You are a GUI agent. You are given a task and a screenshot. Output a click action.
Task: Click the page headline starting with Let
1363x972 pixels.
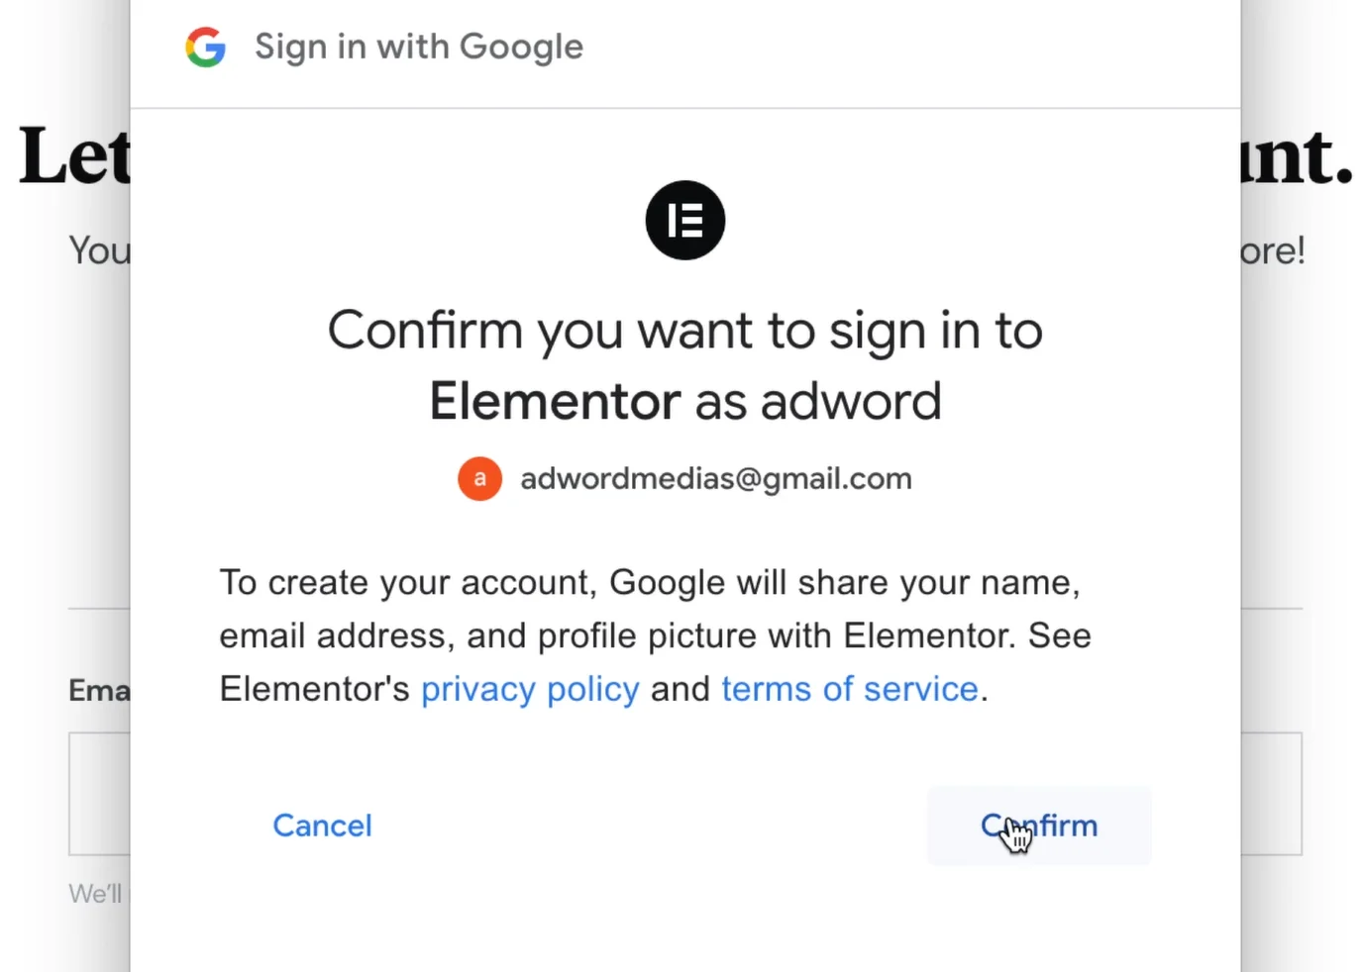point(69,153)
